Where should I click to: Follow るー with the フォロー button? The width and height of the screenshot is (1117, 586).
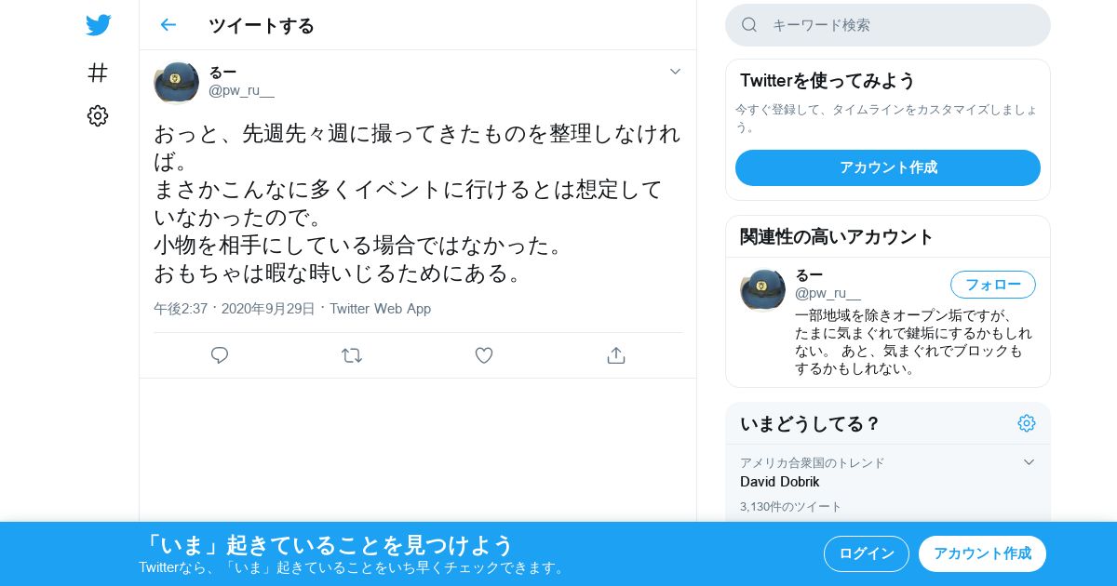[993, 285]
